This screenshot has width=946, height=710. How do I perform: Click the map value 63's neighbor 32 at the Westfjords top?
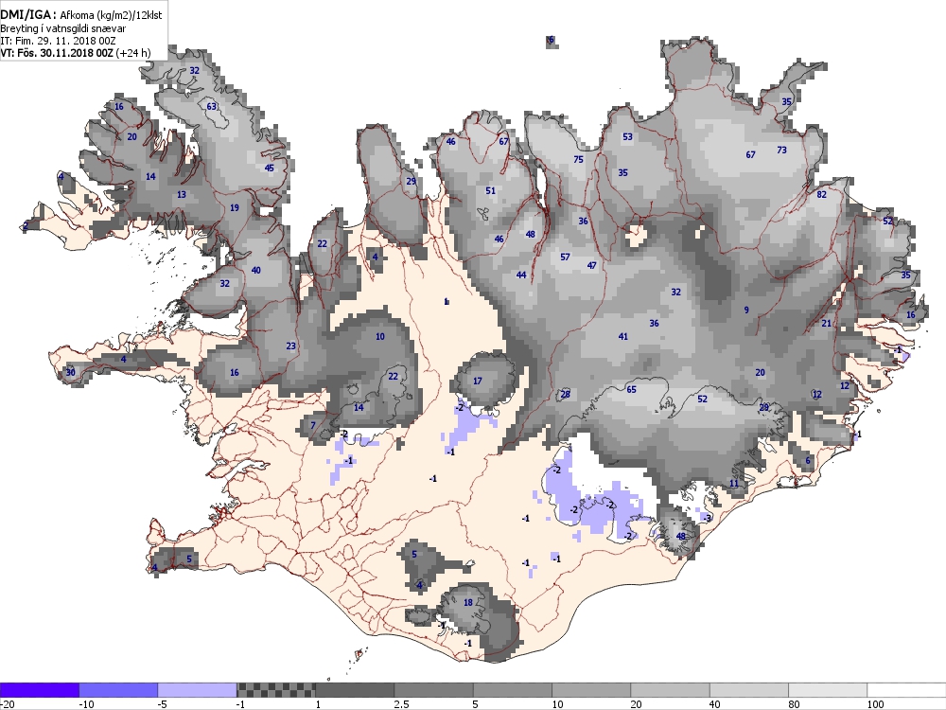point(194,71)
